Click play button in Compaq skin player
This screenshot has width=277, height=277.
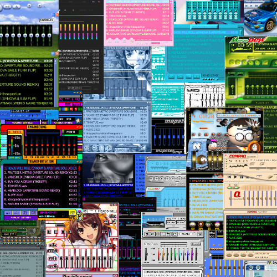[x=235, y=177]
